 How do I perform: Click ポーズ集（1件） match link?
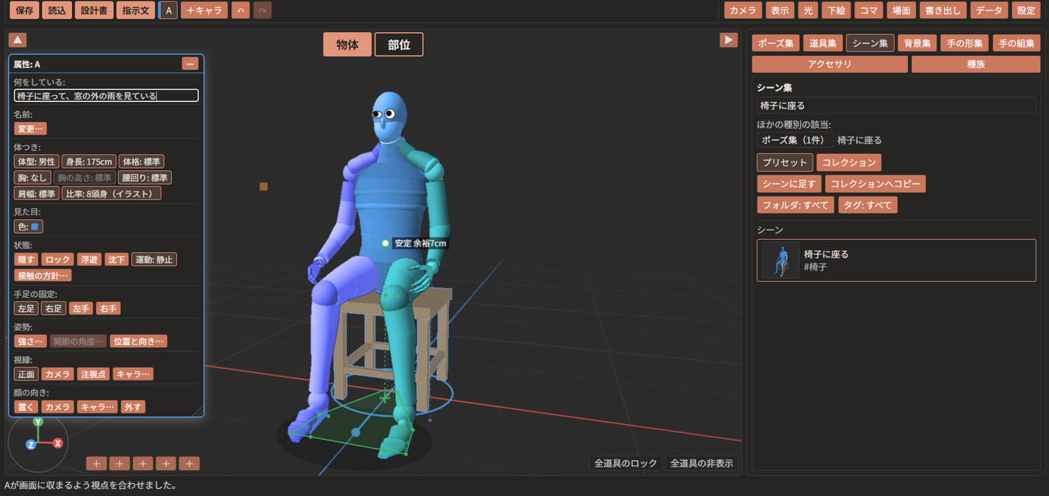tap(794, 140)
